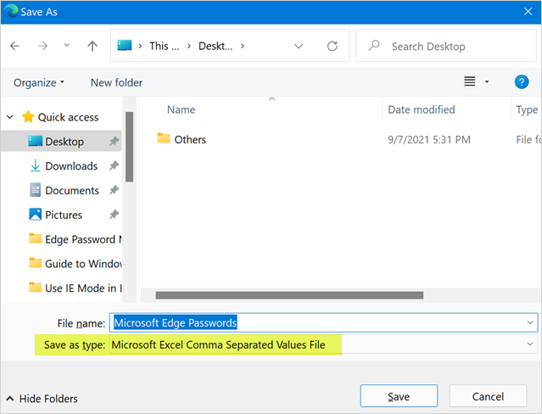Click New folder in toolbar
This screenshot has height=414, width=542.
[x=116, y=82]
